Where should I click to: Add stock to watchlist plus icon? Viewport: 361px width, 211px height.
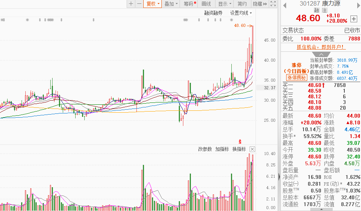pyautogui.click(x=354, y=19)
